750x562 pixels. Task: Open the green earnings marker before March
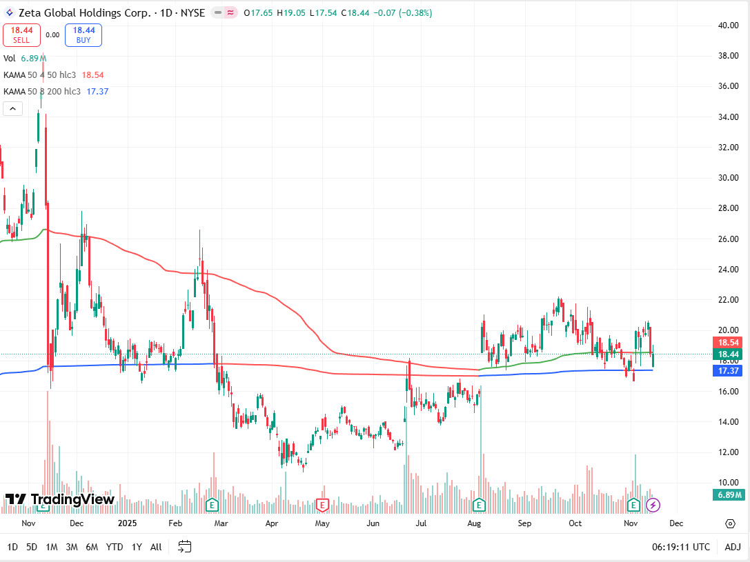click(x=212, y=505)
